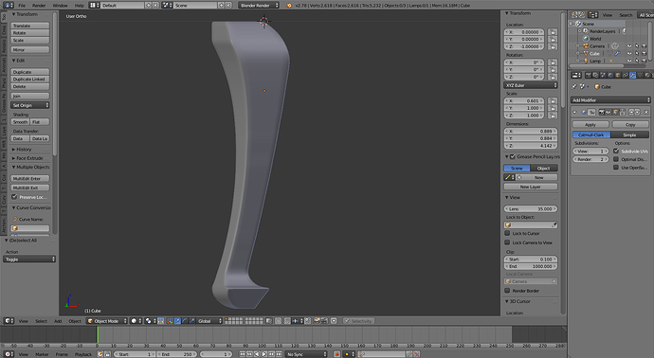Open the Set Origin dropdown
The width and height of the screenshot is (654, 358).
click(x=30, y=105)
